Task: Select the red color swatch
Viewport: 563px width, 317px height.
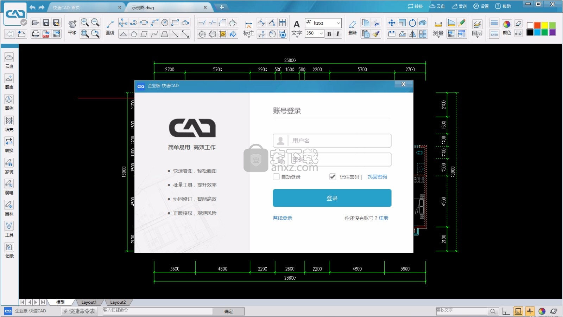Action: click(537, 25)
